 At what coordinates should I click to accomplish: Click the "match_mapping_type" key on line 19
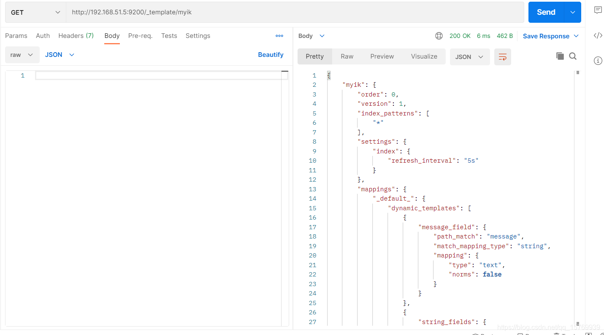point(471,246)
